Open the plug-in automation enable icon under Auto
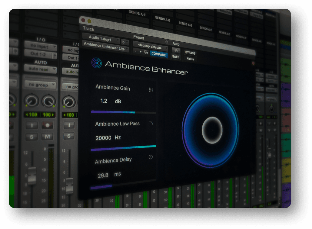Image resolution: width=312 pixels, height=229 pixels. coord(176,50)
